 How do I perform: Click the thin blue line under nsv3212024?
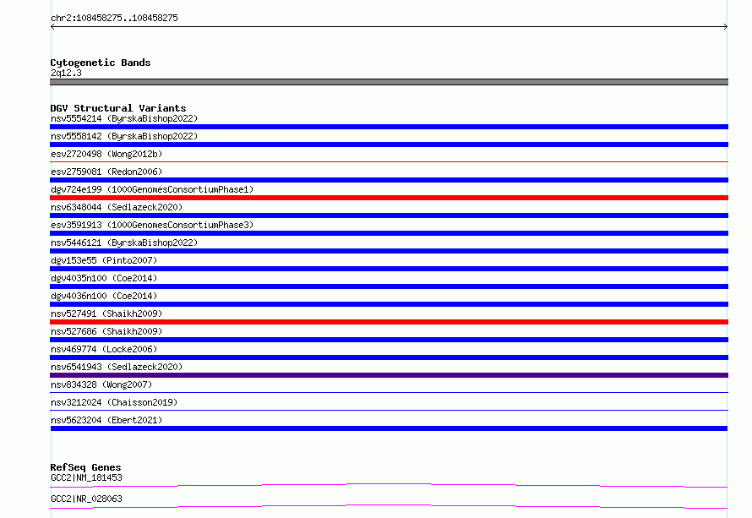point(389,411)
